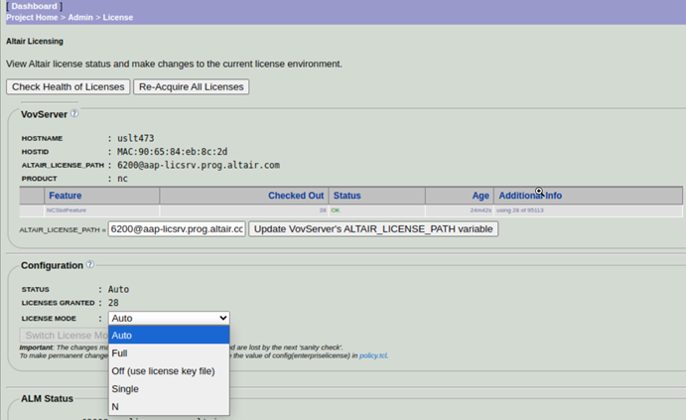This screenshot has height=420, width=686.
Task: Open the Configuration help question mark icon
Action: coord(90,264)
